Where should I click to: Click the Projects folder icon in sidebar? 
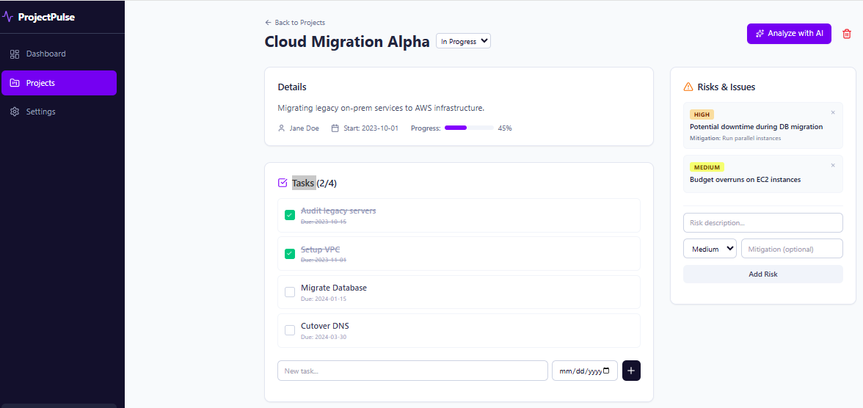pos(15,83)
